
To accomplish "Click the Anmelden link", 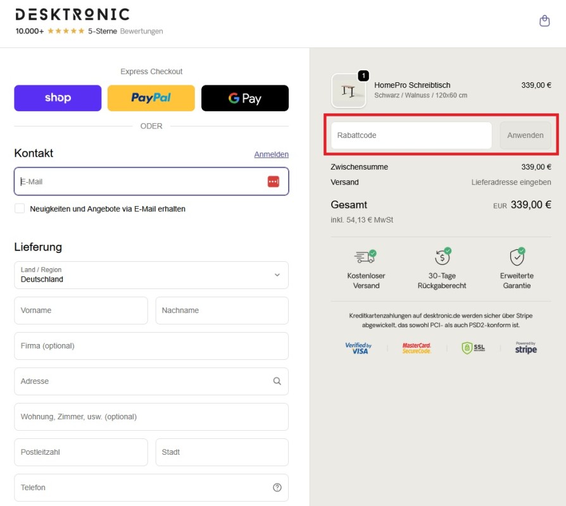I will (271, 154).
